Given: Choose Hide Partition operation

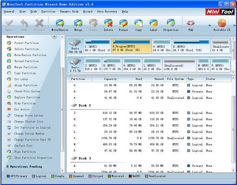Looking at the screenshot, I should (x=21, y=103).
